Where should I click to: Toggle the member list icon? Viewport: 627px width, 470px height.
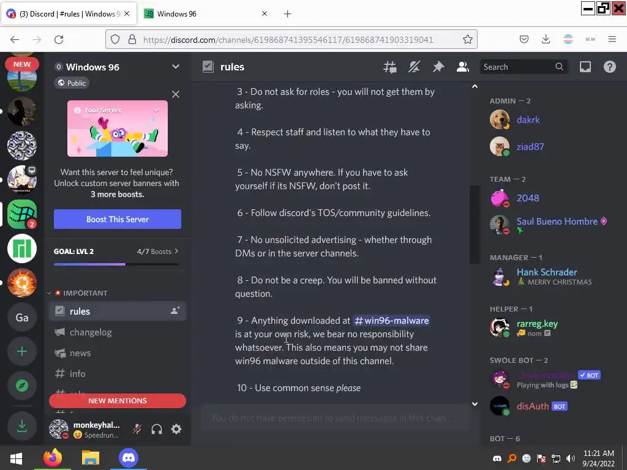463,67
